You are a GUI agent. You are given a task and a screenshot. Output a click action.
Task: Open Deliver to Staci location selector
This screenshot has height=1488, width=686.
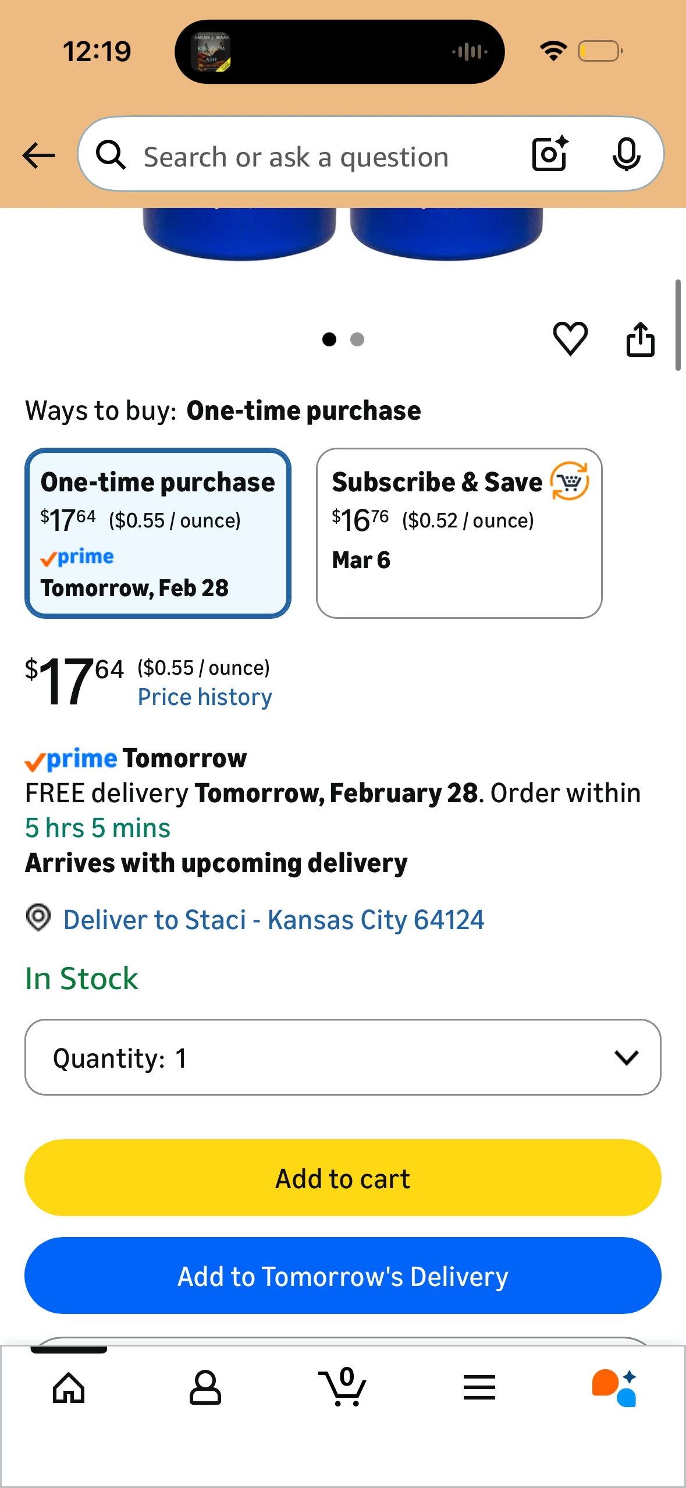[273, 920]
